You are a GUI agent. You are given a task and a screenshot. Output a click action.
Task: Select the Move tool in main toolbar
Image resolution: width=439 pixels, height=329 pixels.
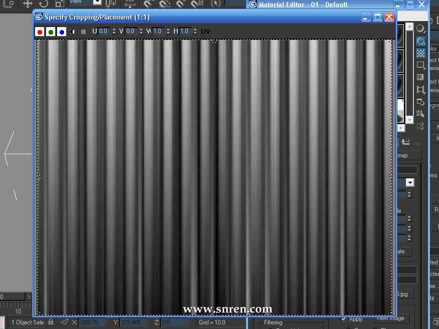pyautogui.click(x=28, y=4)
